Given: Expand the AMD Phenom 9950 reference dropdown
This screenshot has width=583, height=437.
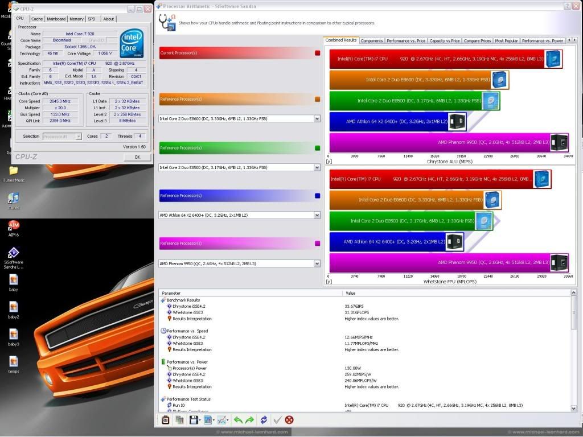Looking at the screenshot, I should 317,263.
